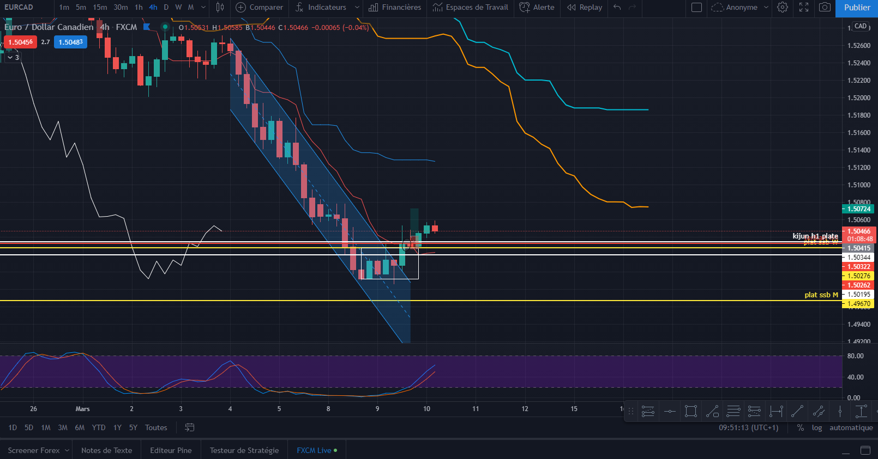Take a chart snapshot with camera icon
This screenshot has width=878, height=459.
pyautogui.click(x=825, y=8)
